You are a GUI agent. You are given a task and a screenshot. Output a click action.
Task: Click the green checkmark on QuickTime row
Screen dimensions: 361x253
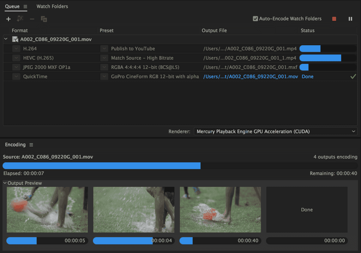coord(353,77)
